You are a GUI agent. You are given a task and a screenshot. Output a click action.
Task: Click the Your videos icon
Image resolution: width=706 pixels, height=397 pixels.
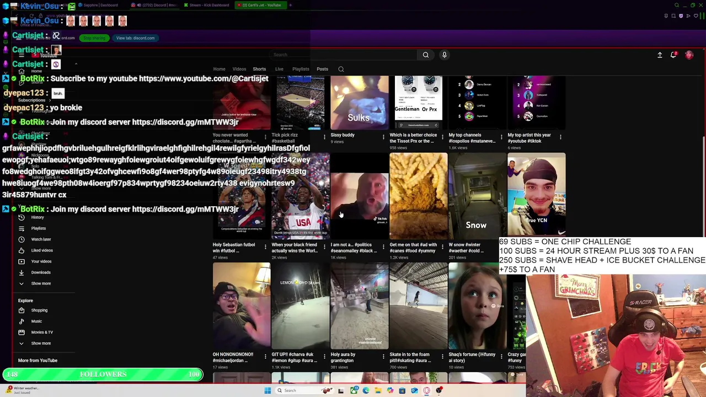pyautogui.click(x=22, y=261)
